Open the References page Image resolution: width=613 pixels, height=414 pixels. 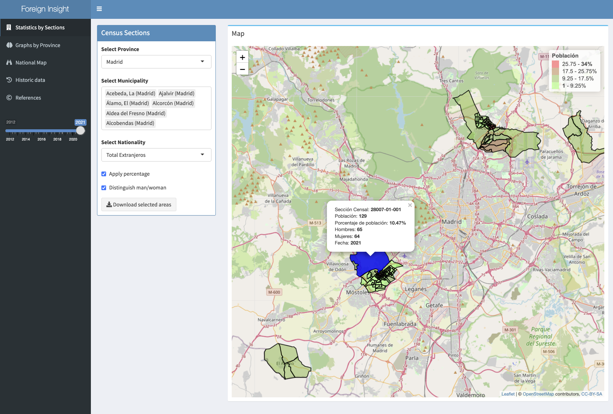pyautogui.click(x=45, y=98)
